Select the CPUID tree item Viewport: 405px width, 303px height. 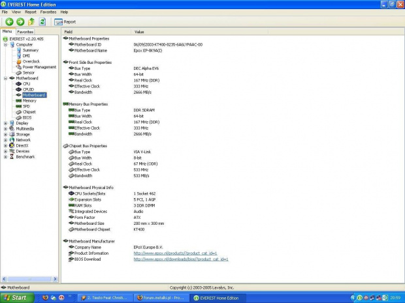pos(27,89)
